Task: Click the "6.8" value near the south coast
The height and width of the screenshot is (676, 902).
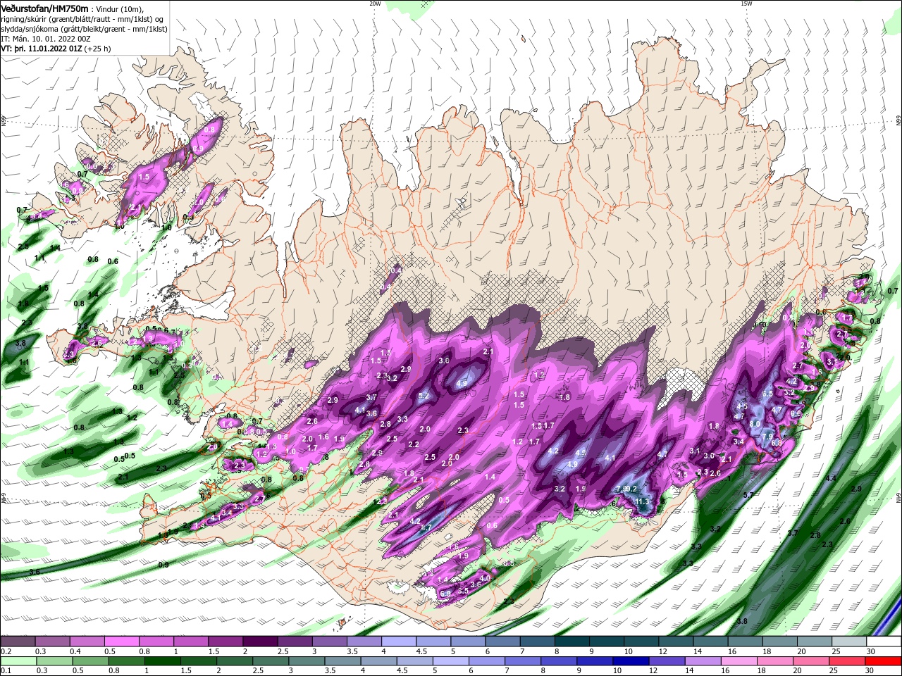Action: [445, 594]
